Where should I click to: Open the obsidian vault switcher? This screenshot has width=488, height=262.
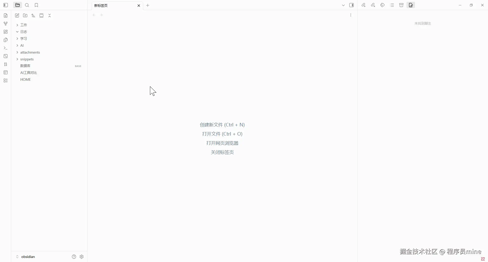coord(25,257)
